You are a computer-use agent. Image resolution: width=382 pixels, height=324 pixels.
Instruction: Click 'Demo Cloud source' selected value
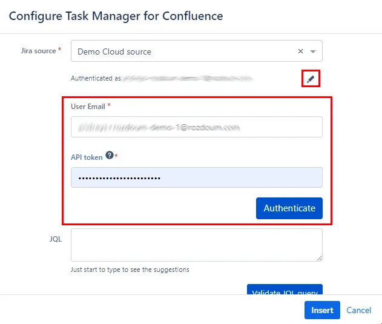click(114, 51)
